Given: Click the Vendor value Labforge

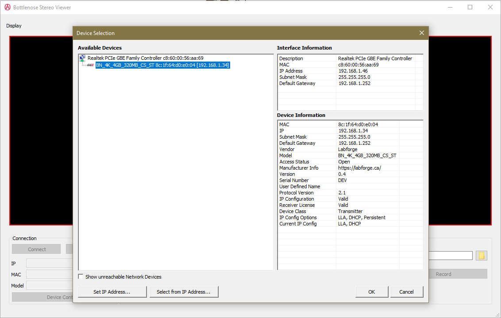Looking at the screenshot, I should 347,149.
